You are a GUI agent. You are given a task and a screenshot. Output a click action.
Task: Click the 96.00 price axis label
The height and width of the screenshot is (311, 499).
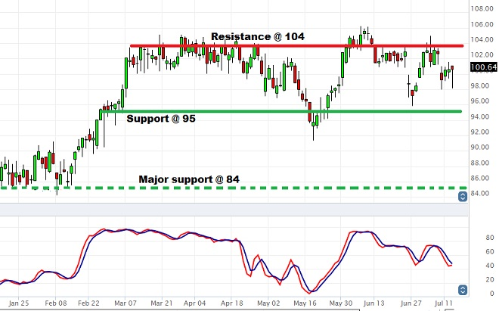[480, 101]
